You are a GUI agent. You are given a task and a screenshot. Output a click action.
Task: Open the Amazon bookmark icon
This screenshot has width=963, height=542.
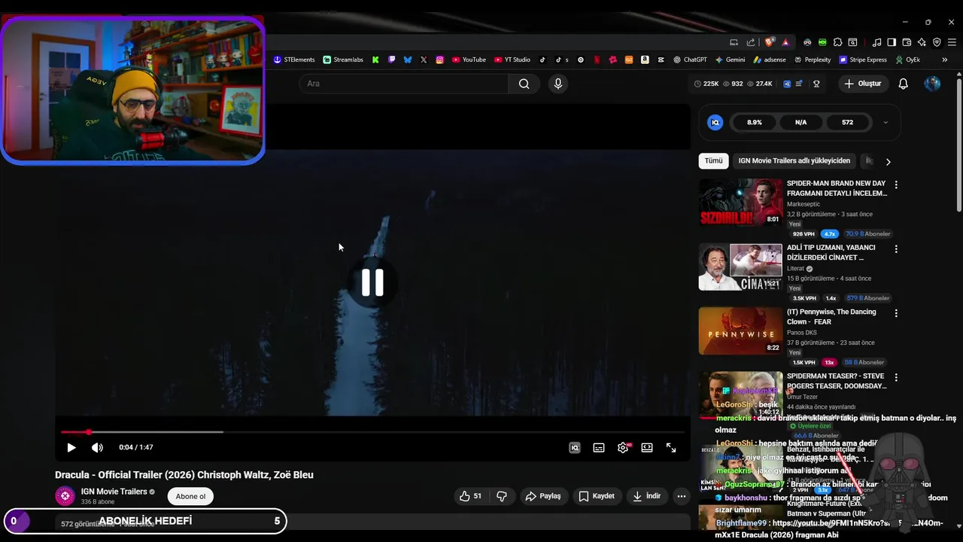click(x=645, y=59)
